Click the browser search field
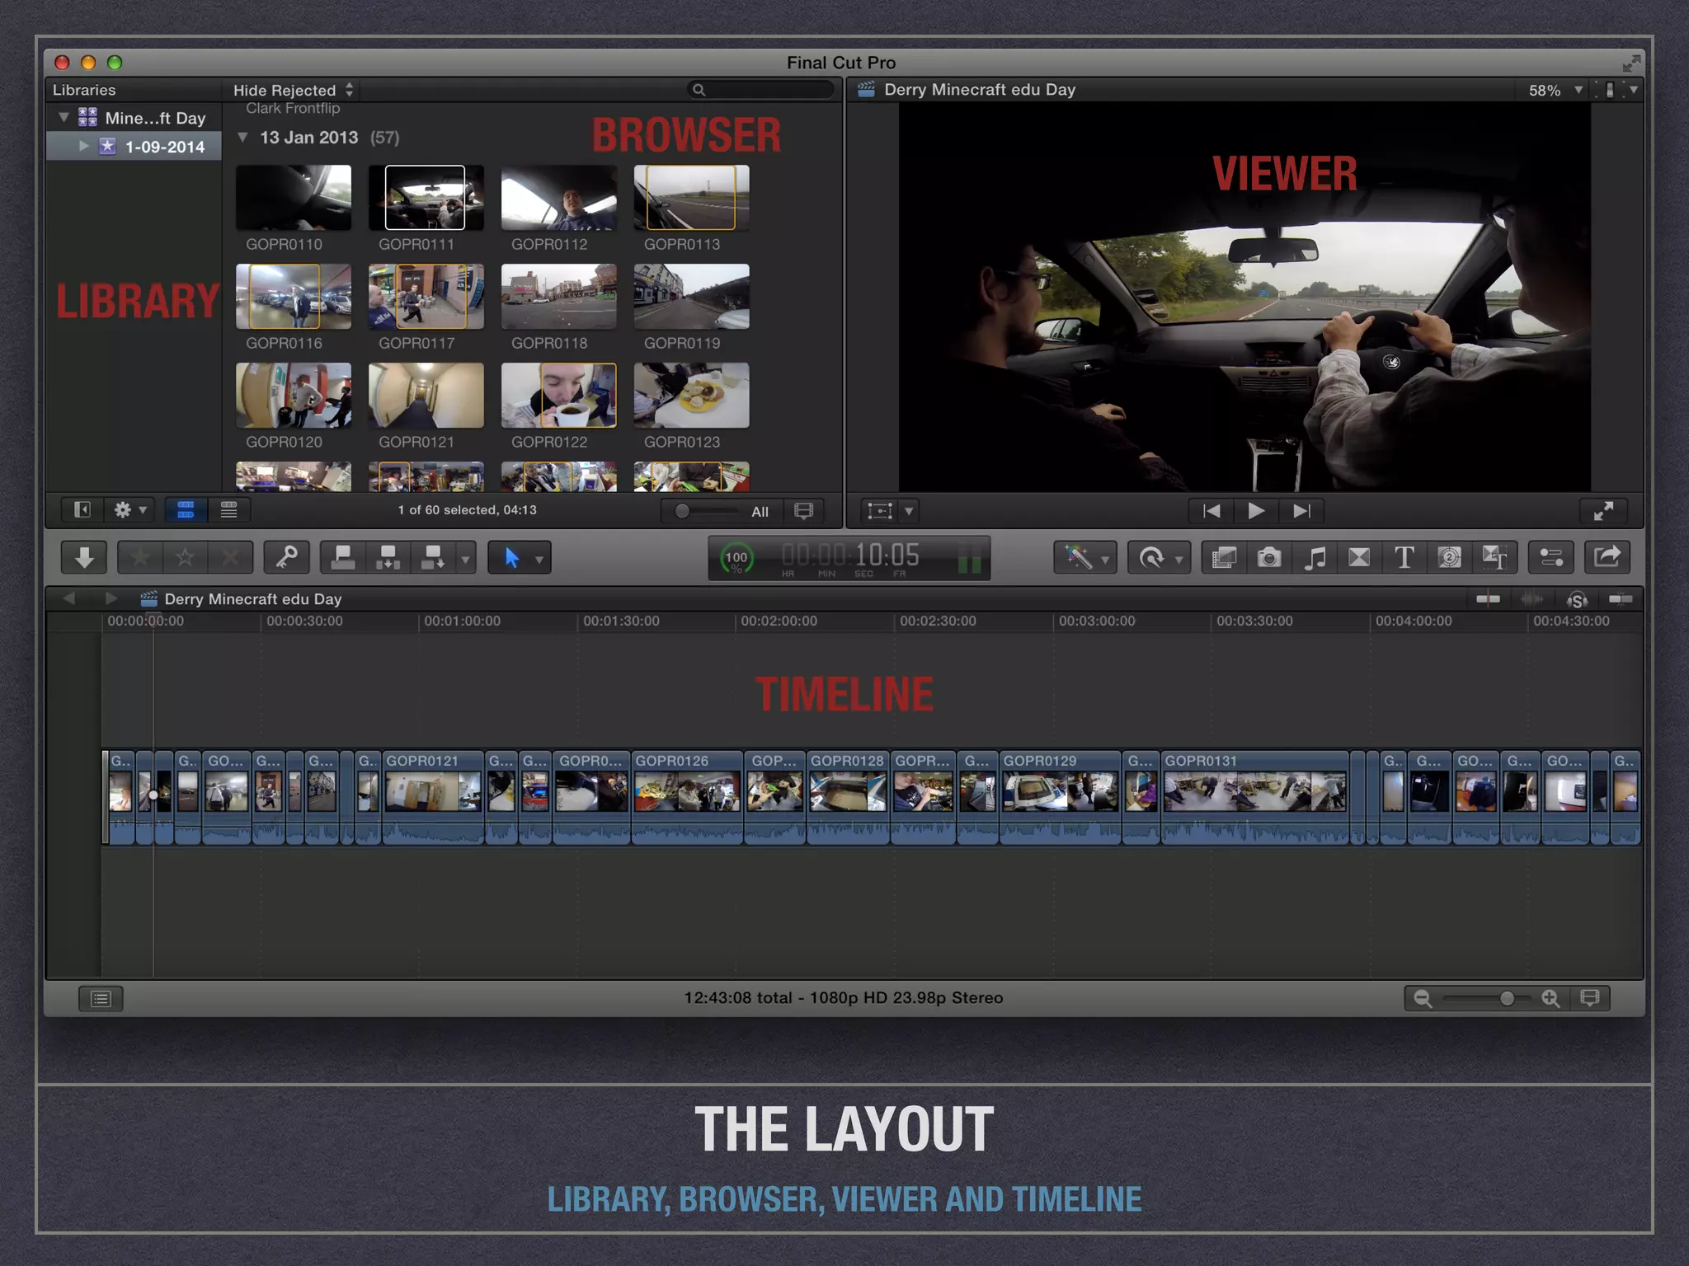The width and height of the screenshot is (1689, 1266). [760, 90]
